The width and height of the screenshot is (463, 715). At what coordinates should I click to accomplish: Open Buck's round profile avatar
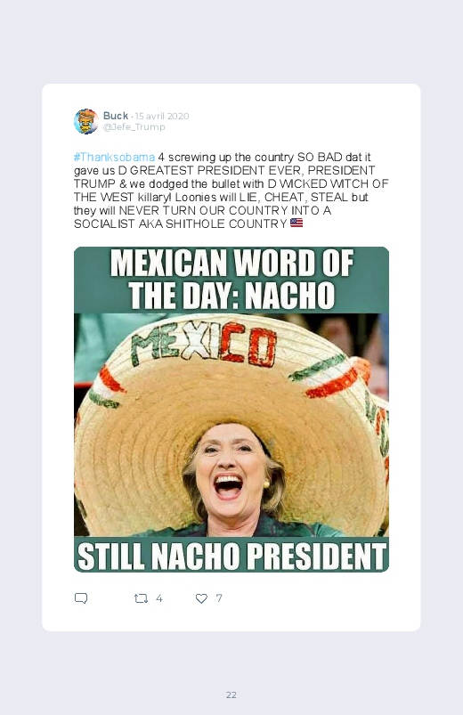tap(86, 121)
